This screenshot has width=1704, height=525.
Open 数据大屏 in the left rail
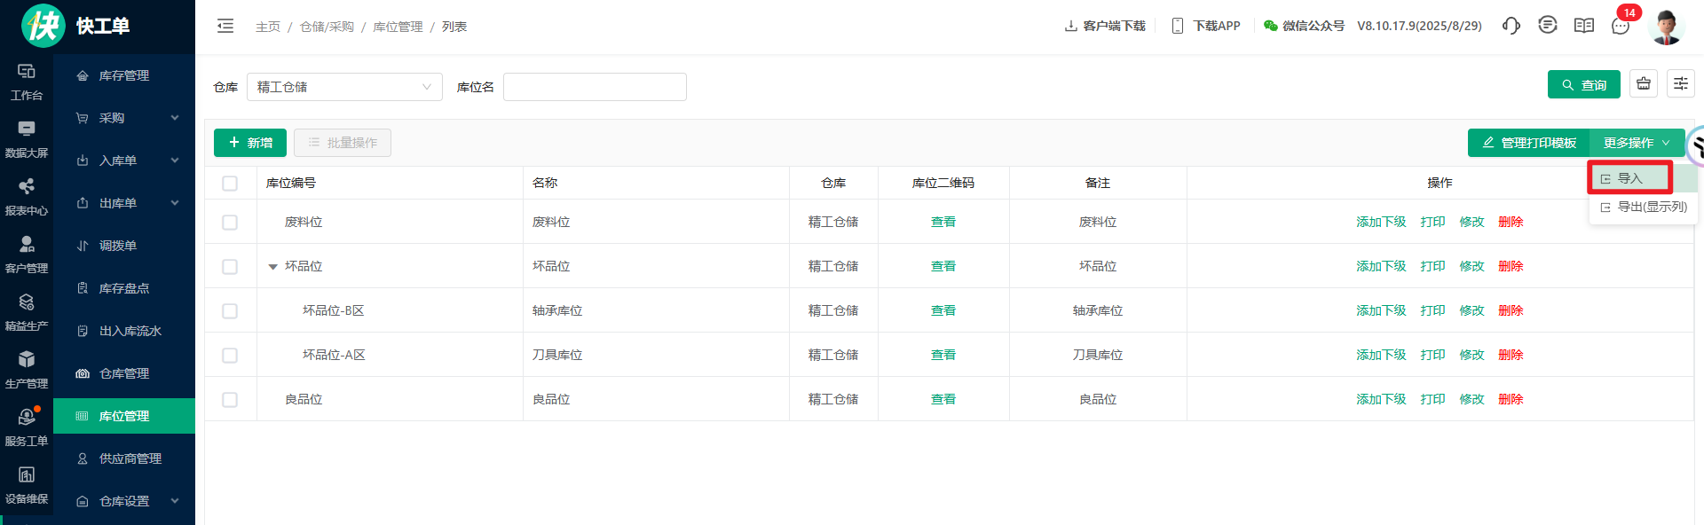coord(27,139)
